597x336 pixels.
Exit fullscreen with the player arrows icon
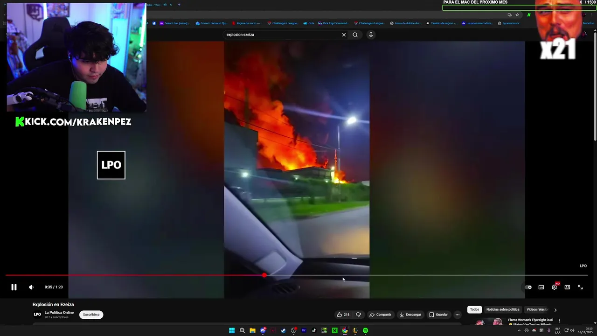[580, 287]
